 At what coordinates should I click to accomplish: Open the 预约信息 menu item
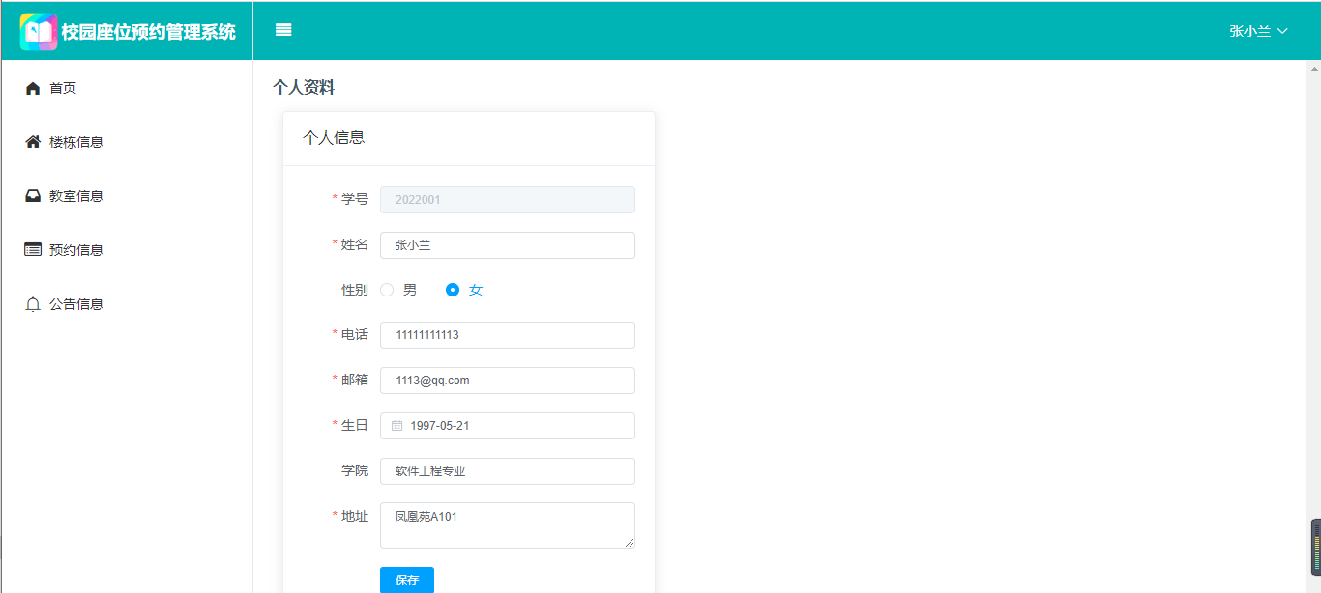click(x=127, y=250)
